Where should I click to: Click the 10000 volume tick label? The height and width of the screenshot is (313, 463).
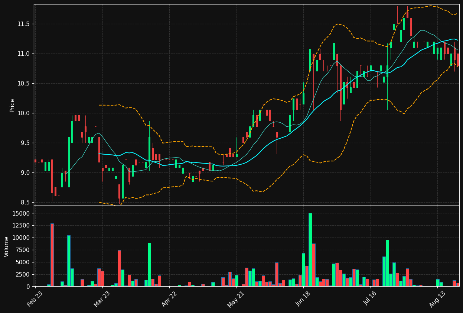(22, 238)
